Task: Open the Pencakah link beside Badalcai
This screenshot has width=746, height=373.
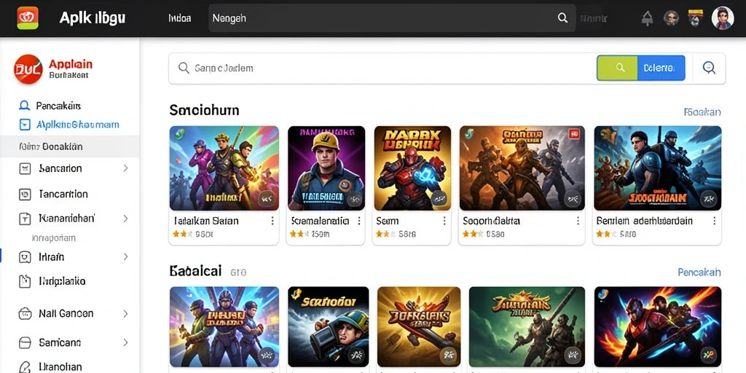Action: click(699, 272)
